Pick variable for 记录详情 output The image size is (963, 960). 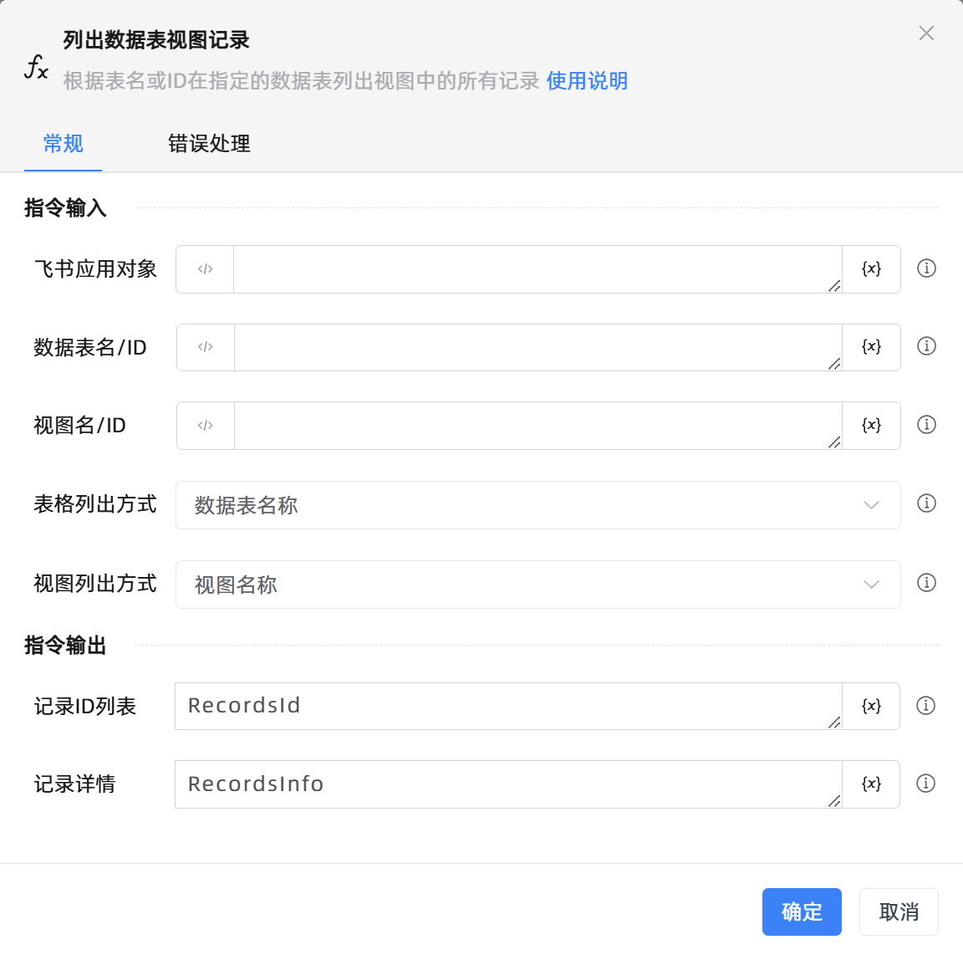(871, 784)
